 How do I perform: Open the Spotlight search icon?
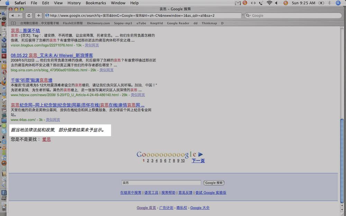pyautogui.click(x=338, y=3)
